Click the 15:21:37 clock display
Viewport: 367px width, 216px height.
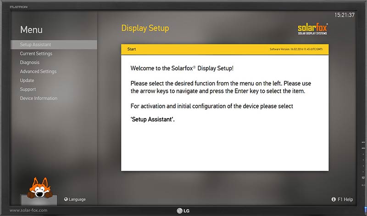(345, 15)
